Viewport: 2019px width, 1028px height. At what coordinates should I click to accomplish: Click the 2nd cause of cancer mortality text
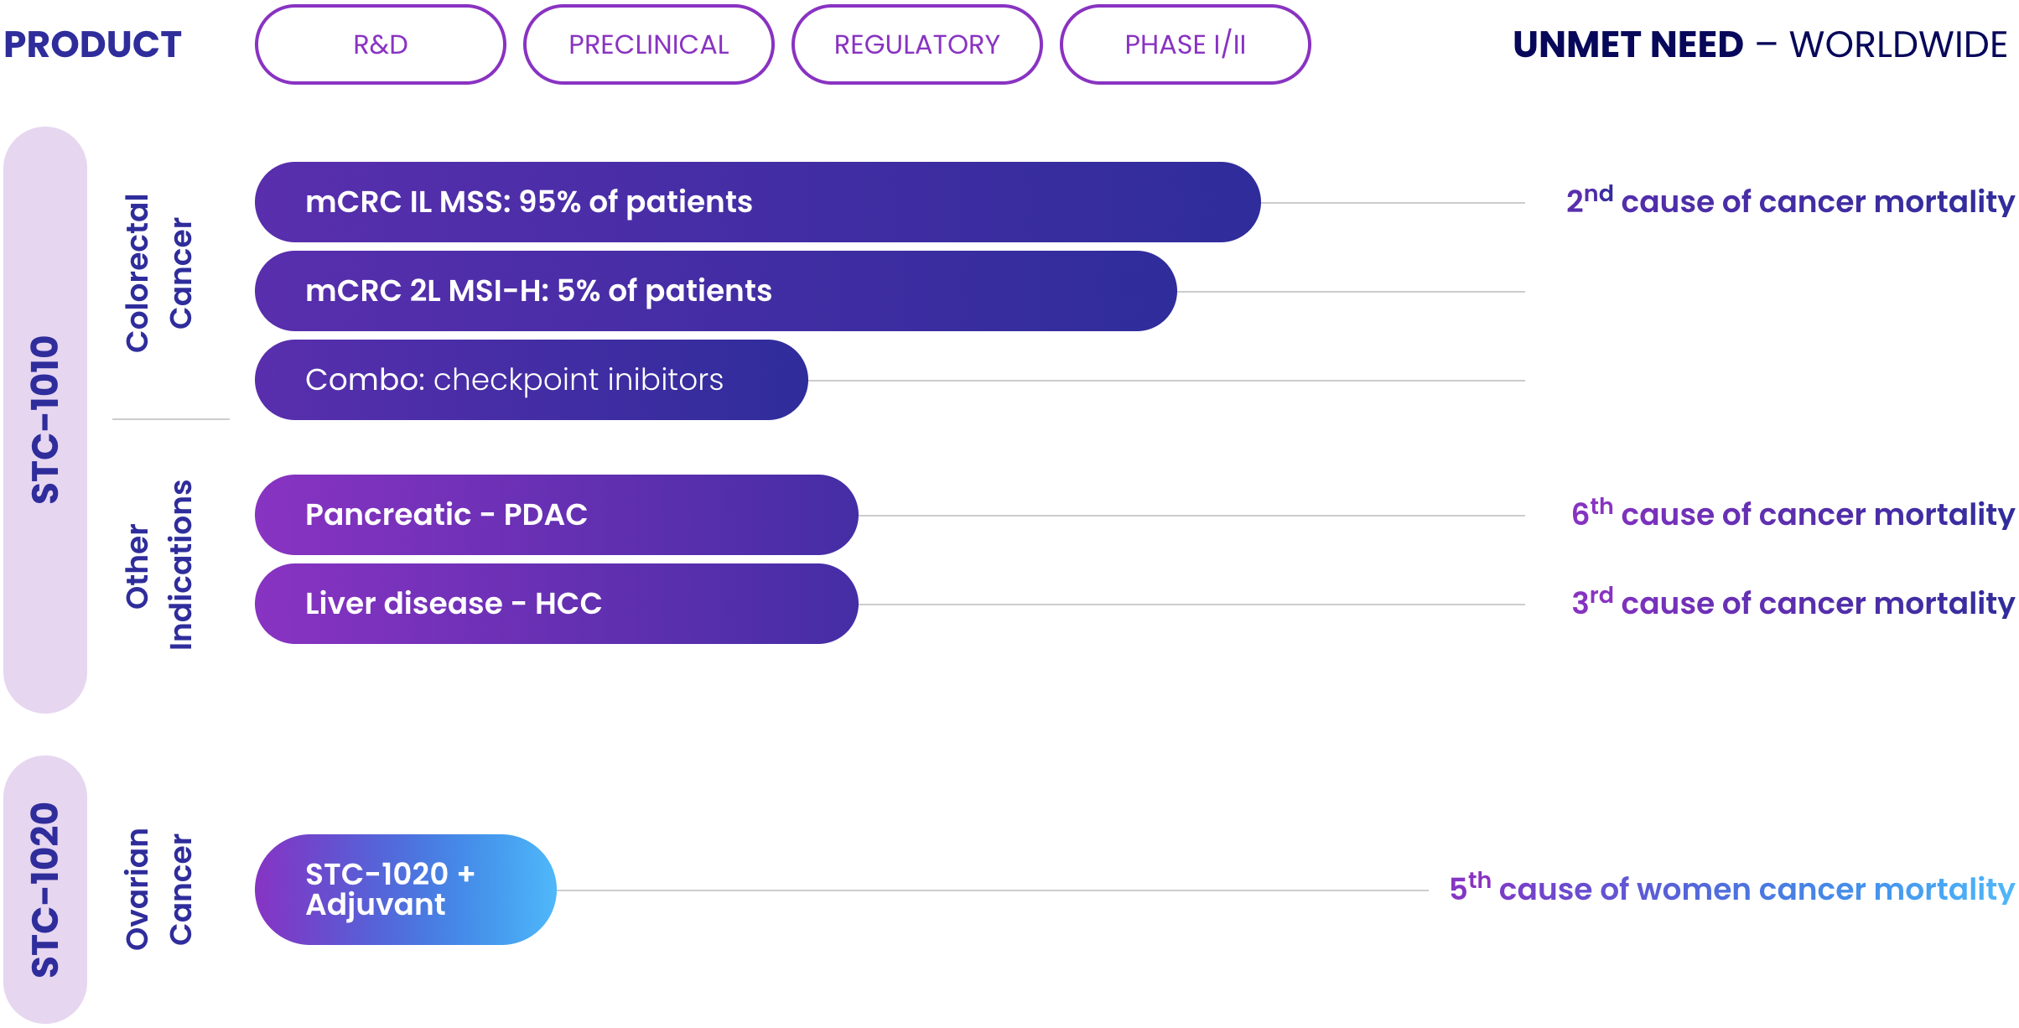[1789, 202]
